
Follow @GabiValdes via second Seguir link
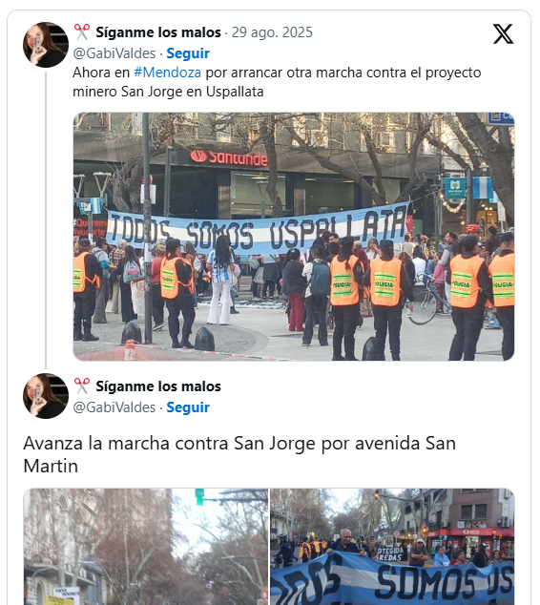(188, 407)
